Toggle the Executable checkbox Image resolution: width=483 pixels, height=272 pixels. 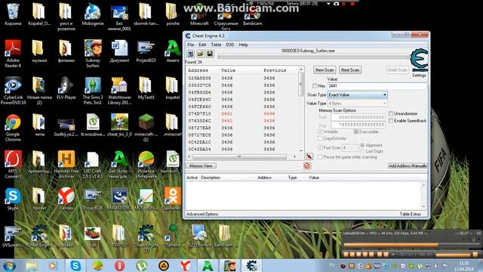(x=355, y=131)
